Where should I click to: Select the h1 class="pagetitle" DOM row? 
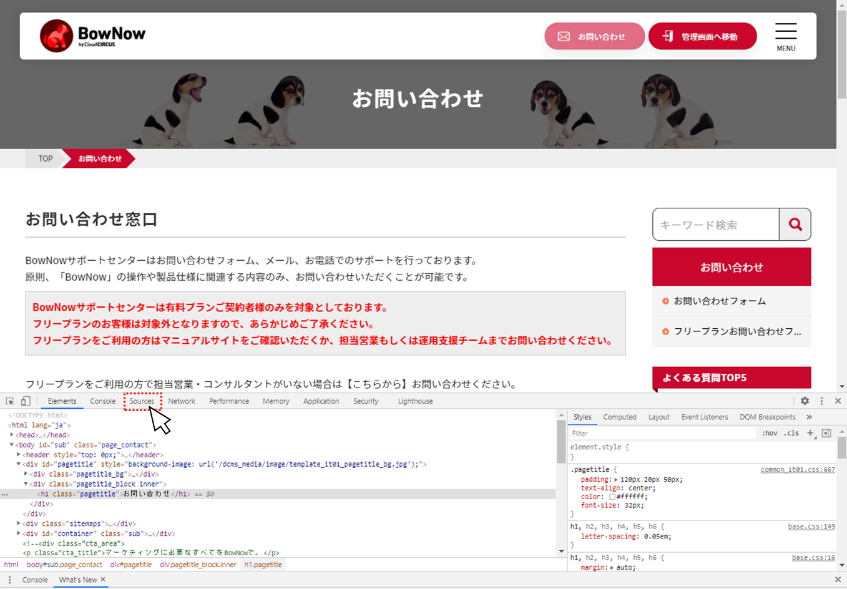[278, 494]
